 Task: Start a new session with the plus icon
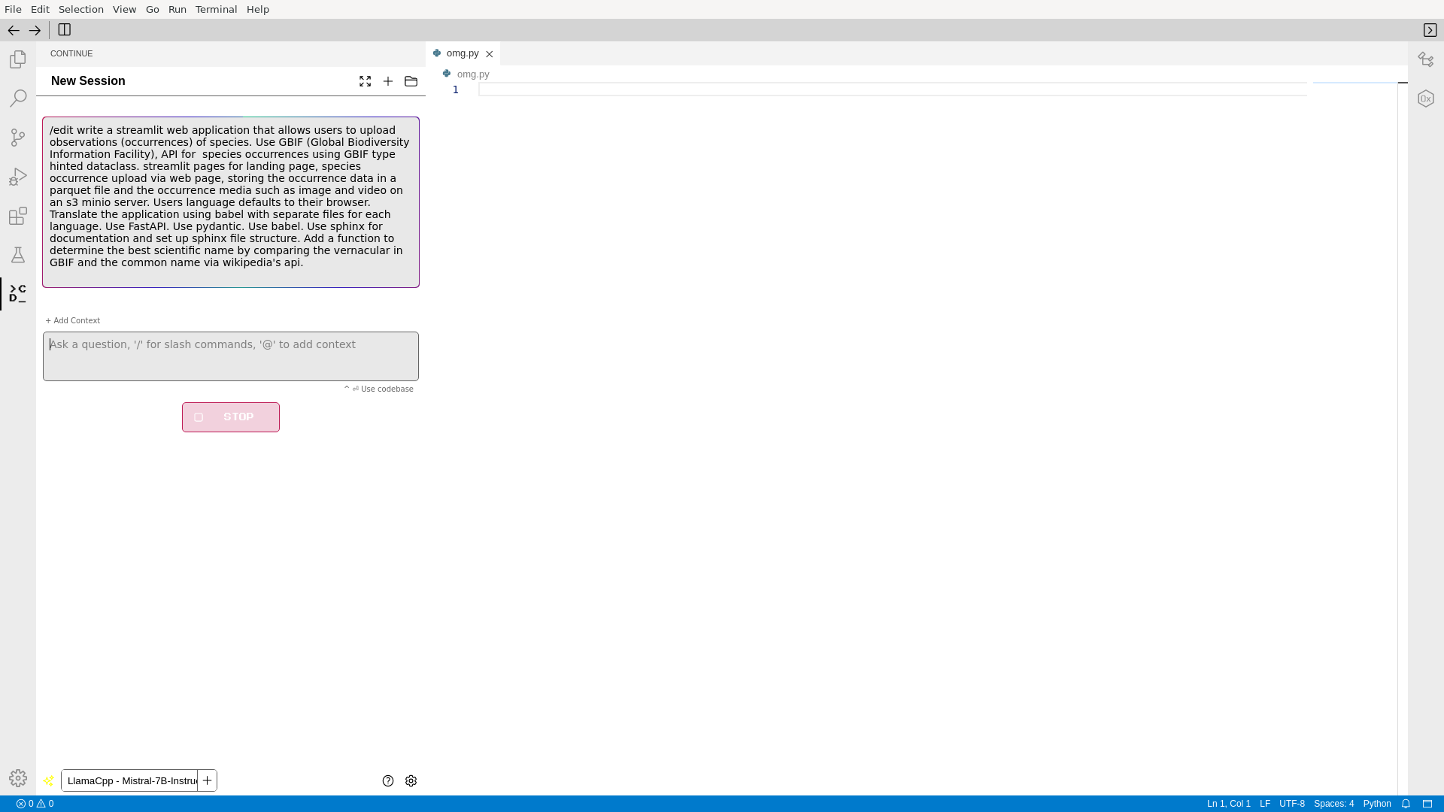tap(388, 81)
